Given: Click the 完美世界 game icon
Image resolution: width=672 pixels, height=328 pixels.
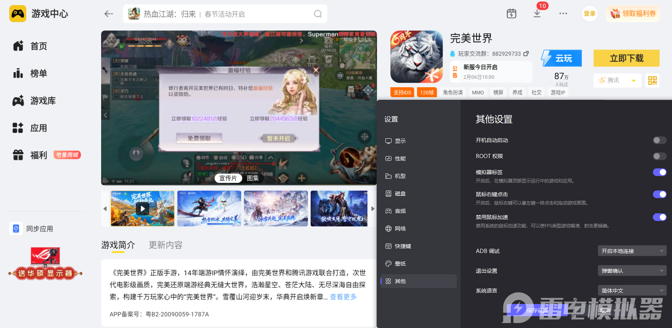Looking at the screenshot, I should (417, 57).
